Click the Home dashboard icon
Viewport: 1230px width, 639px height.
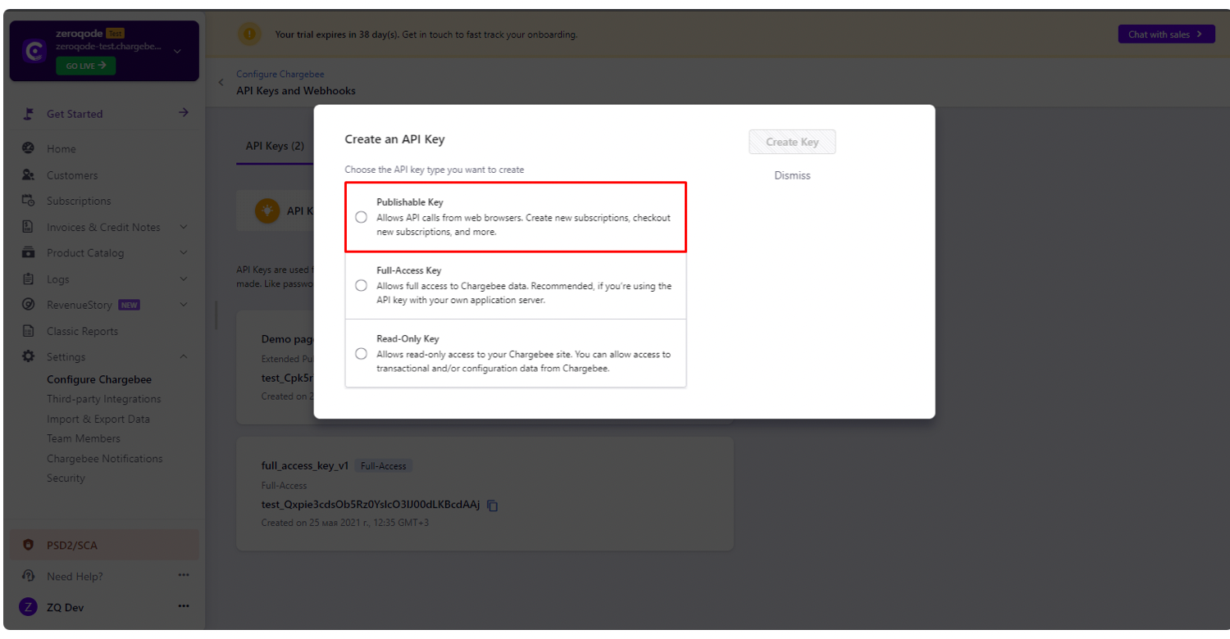tap(29, 148)
